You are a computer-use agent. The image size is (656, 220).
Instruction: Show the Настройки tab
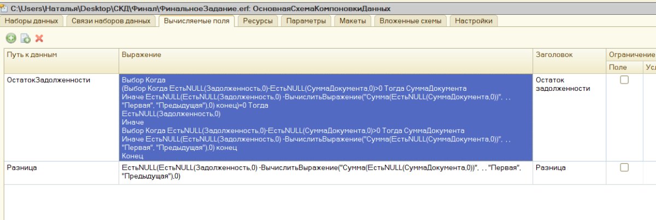coord(473,21)
